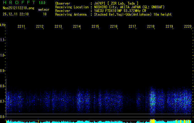The image size is (194, 123).
Task: Jump to the 2216 time marker
Action: (x=114, y=27)
